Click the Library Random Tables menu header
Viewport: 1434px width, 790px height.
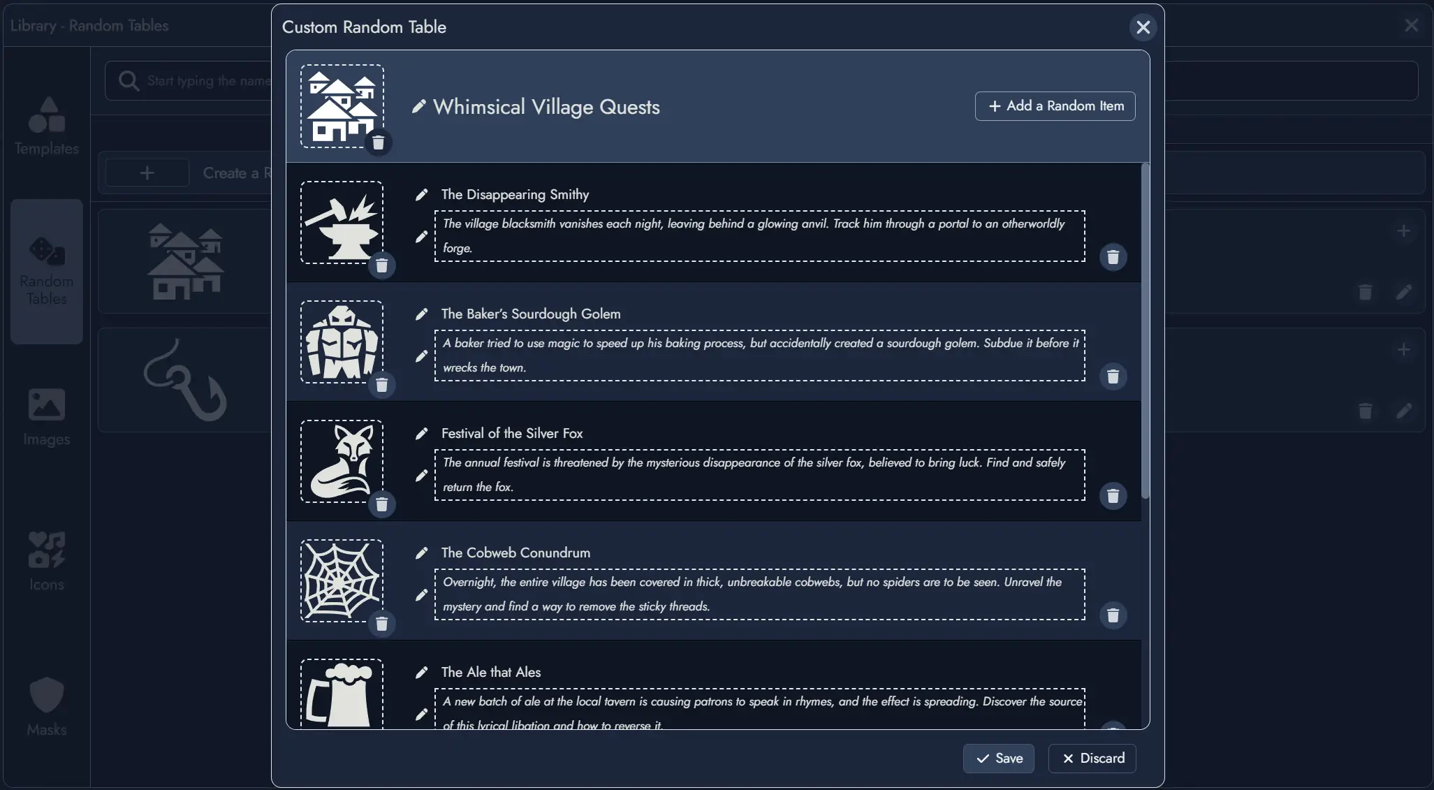coord(89,24)
